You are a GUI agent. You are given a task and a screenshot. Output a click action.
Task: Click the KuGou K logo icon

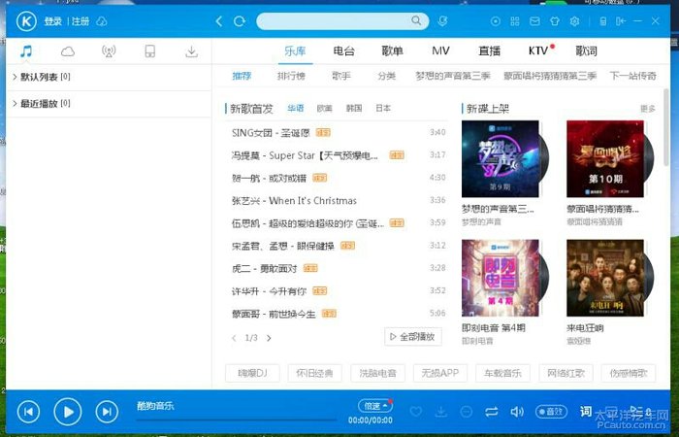(26, 21)
